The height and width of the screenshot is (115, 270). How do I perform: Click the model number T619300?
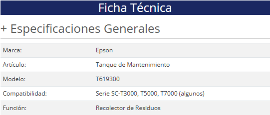click(107, 79)
